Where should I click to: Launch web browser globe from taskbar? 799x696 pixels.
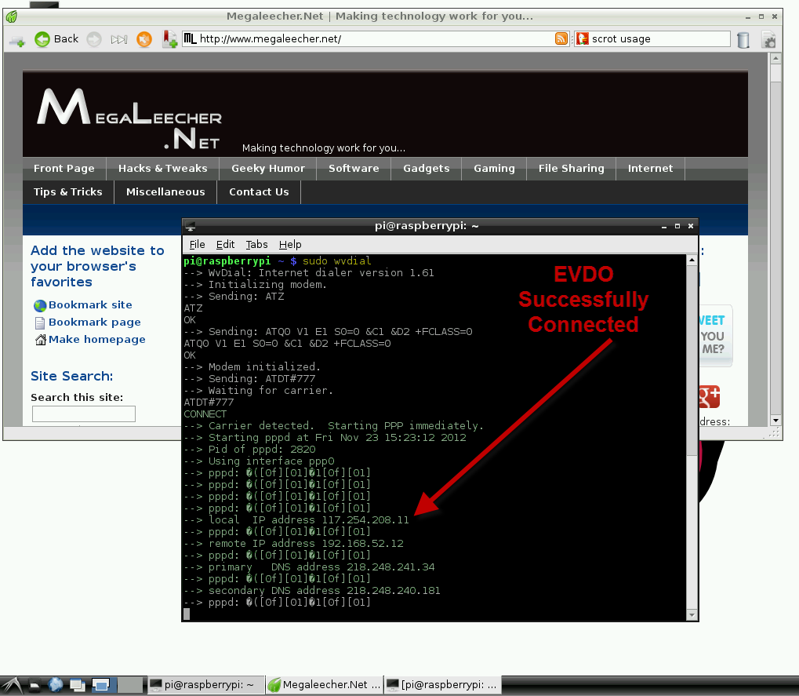pos(55,685)
